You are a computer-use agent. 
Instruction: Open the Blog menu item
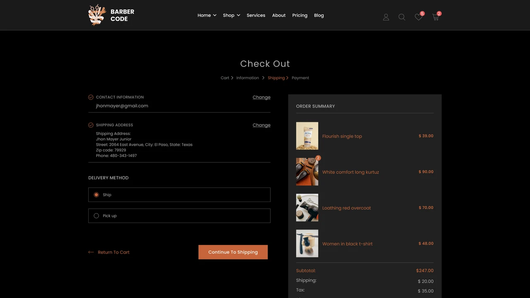319,15
